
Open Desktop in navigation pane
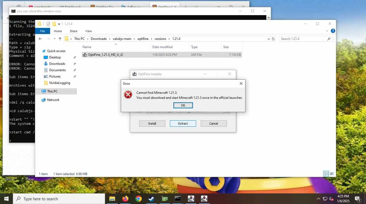(x=55, y=57)
